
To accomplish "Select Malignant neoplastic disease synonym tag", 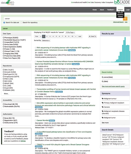I will (x=113, y=112).
